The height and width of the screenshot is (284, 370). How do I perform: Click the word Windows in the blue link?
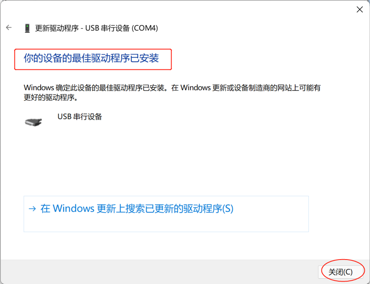click(x=74, y=209)
